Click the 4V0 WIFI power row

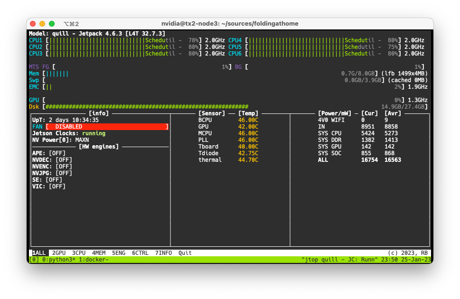353,120
